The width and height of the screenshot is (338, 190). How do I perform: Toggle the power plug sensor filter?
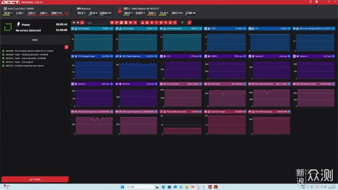click(152, 23)
